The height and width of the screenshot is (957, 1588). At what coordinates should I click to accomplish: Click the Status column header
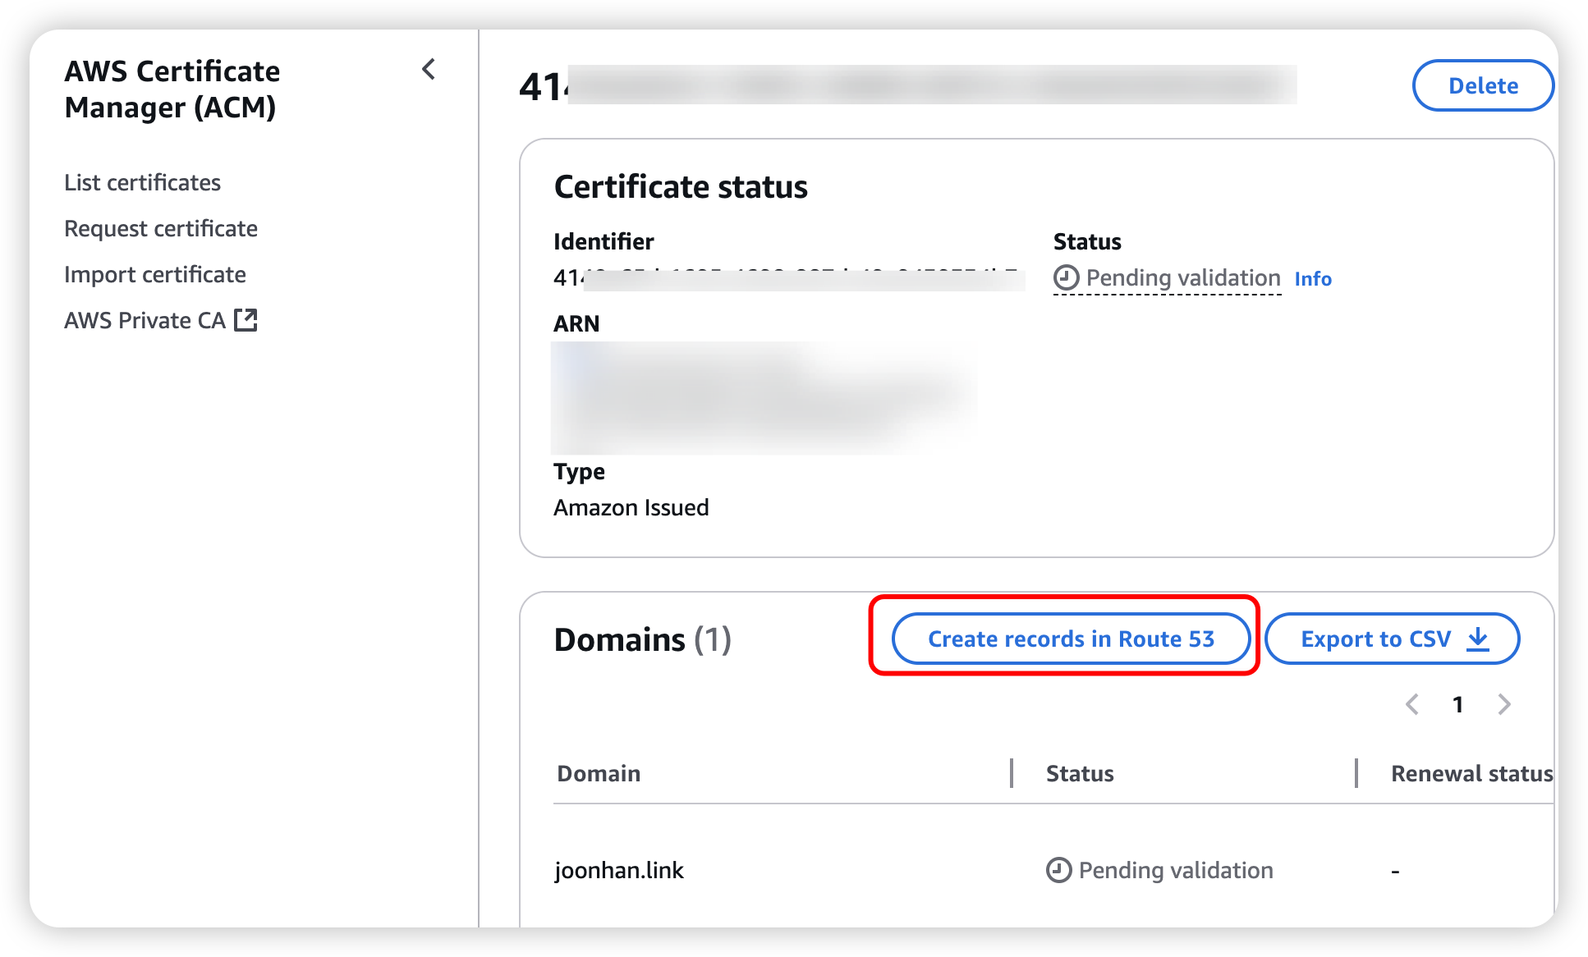pyautogui.click(x=1080, y=773)
